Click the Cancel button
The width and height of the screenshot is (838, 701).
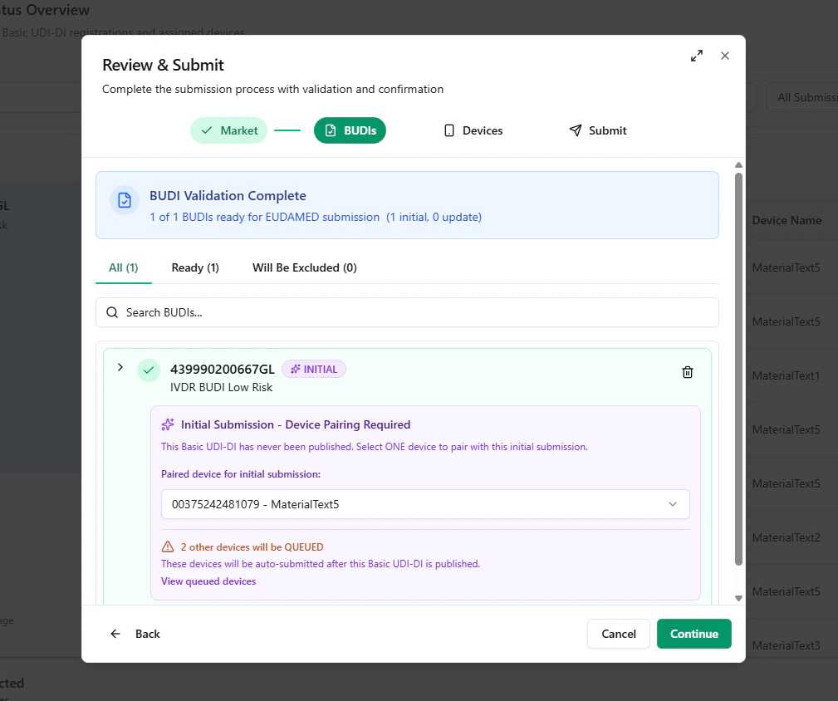coord(618,634)
